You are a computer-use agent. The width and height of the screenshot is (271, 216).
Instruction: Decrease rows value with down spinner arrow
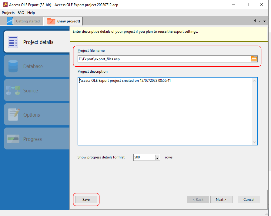[157, 159]
